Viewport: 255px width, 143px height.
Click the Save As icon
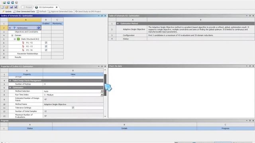coord(16,7)
